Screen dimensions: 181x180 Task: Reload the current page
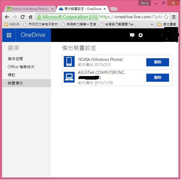pyautogui.click(x=23, y=17)
